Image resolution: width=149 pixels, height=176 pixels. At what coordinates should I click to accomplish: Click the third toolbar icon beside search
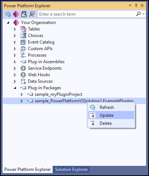(x=24, y=14)
